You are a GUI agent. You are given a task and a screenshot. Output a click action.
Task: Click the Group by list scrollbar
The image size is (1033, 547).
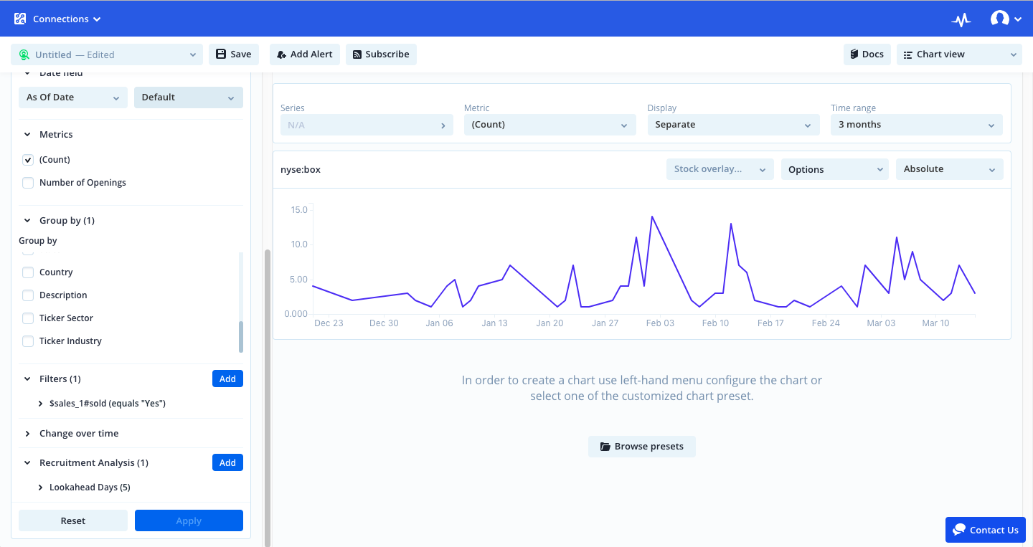pyautogui.click(x=241, y=337)
